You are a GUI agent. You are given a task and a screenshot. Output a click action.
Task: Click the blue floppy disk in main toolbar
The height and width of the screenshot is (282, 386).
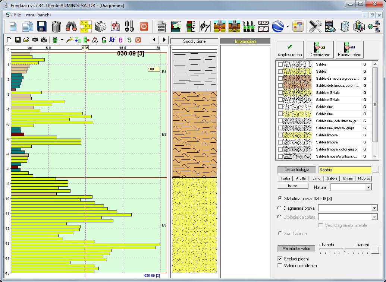coord(42,26)
